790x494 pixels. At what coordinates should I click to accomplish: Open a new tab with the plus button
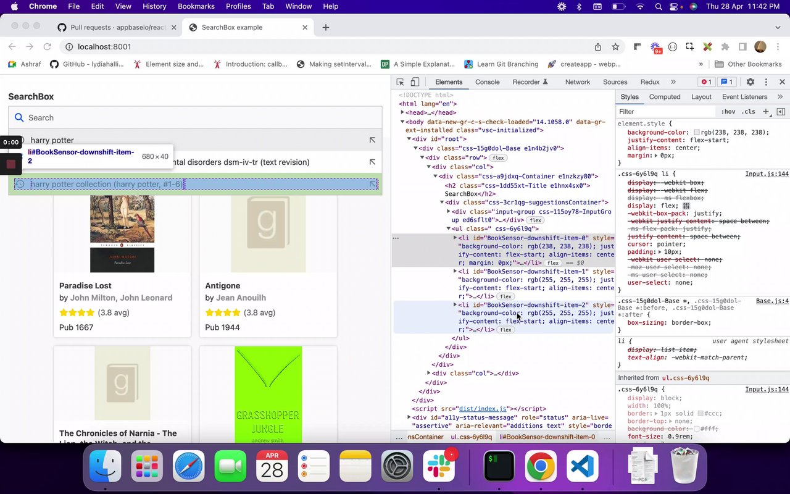(326, 27)
